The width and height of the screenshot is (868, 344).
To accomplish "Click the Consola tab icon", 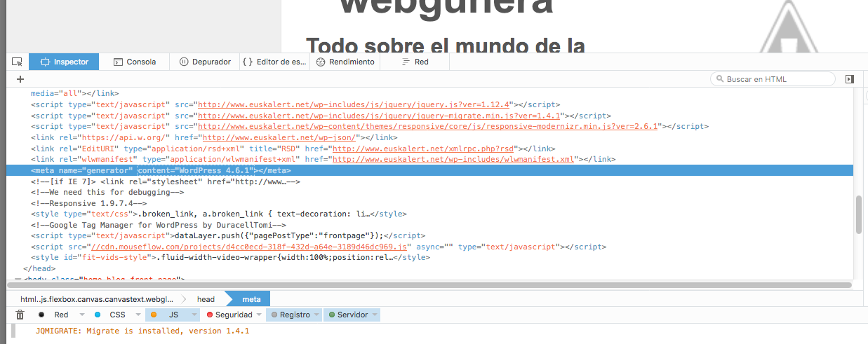I will point(117,62).
